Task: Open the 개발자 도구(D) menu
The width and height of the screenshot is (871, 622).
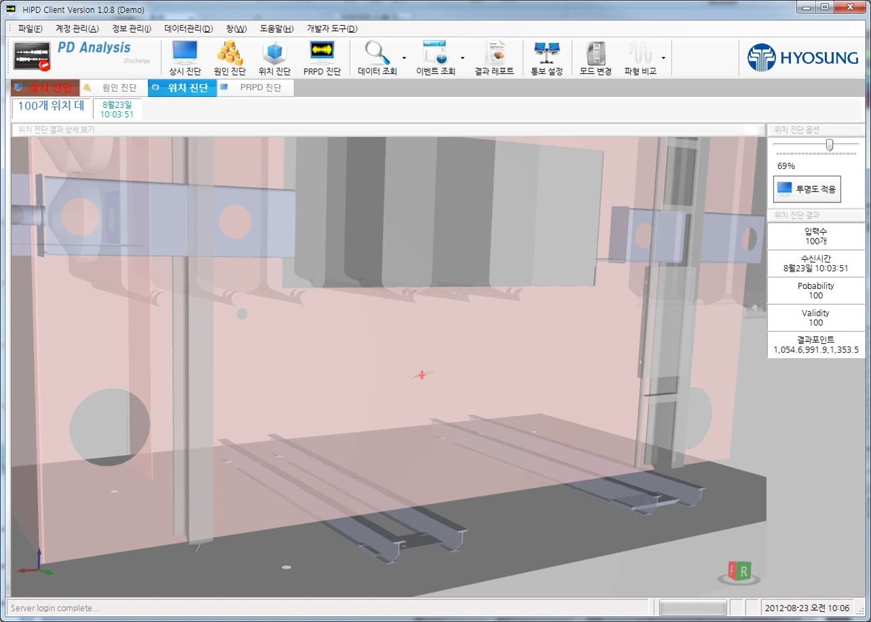Action: (332, 28)
